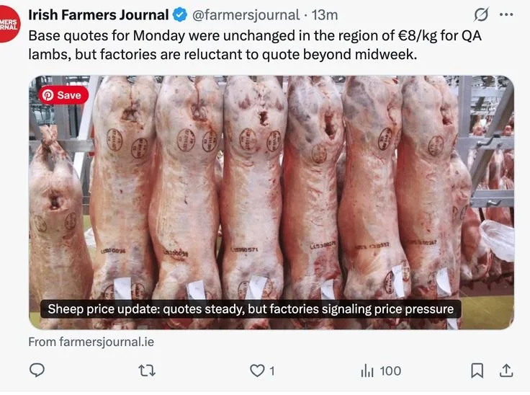Open the red Farmers Journal profile avatar
This screenshot has height=395, width=530.
tap(9, 26)
